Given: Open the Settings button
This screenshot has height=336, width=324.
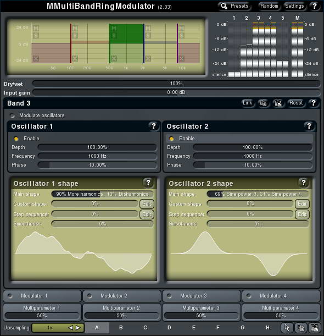Looking at the screenshot, I should [294, 6].
